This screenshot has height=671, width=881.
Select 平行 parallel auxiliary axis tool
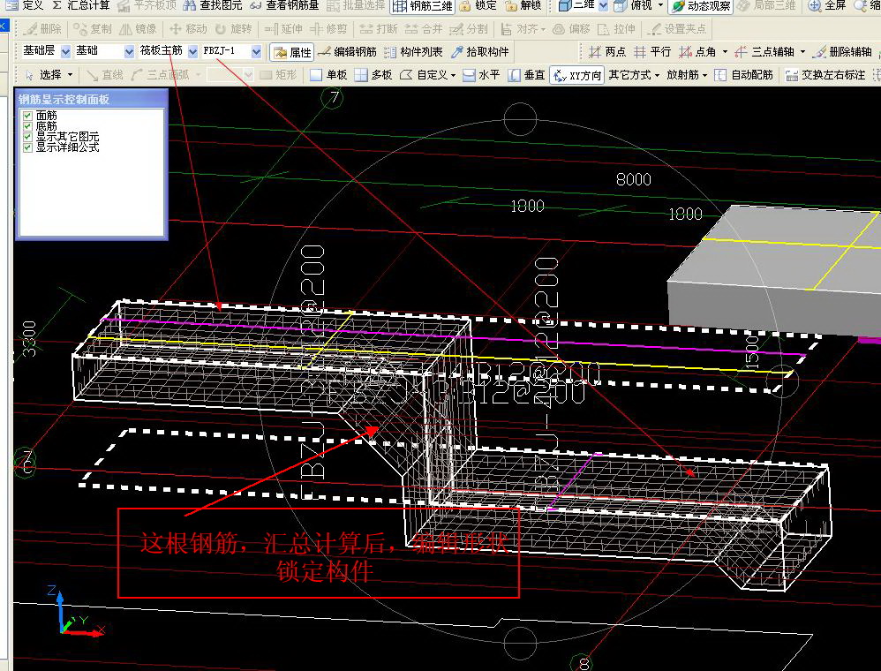tap(651, 52)
